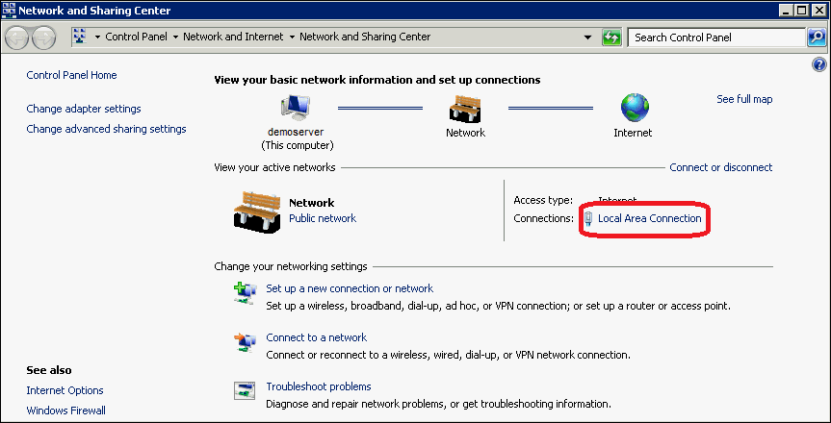Open Local Area Connection link
This screenshot has width=831, height=423.
coord(649,219)
